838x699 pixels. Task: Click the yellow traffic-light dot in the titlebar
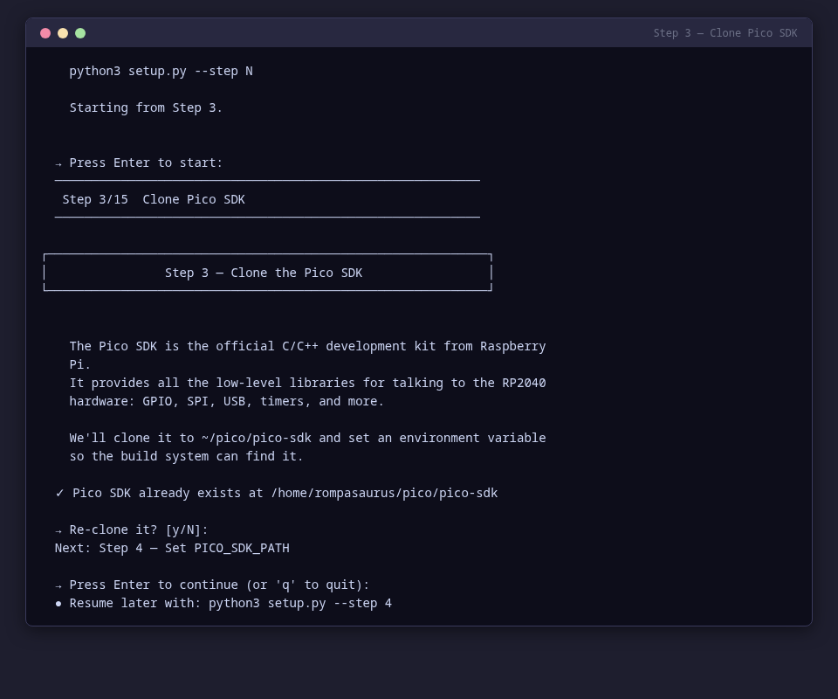[x=63, y=33]
